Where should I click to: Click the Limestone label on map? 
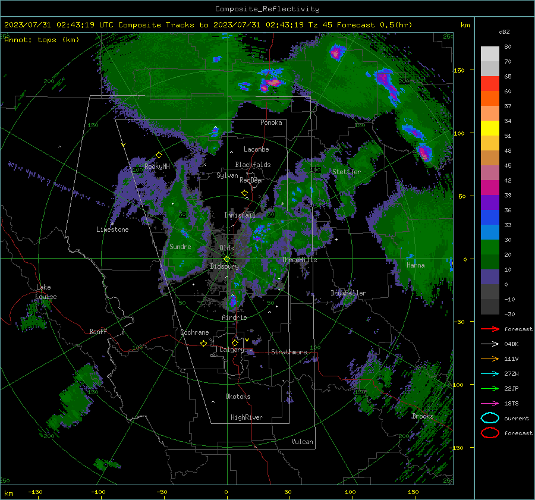pos(112,229)
